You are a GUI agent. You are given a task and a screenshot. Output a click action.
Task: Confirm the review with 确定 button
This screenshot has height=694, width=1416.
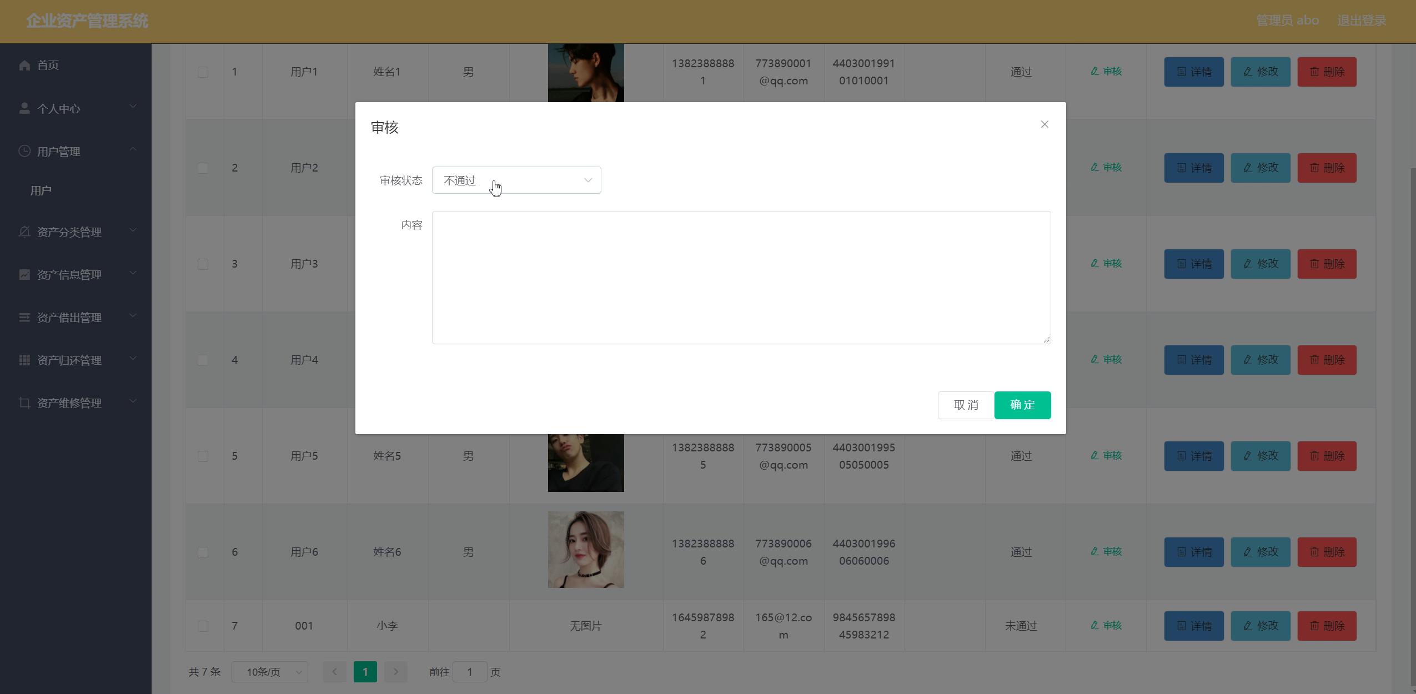1022,405
